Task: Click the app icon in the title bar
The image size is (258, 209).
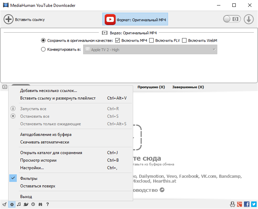Action: 6,5
